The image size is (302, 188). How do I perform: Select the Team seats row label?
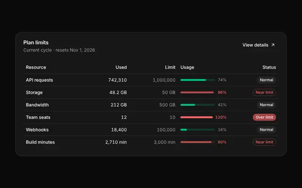38,117
